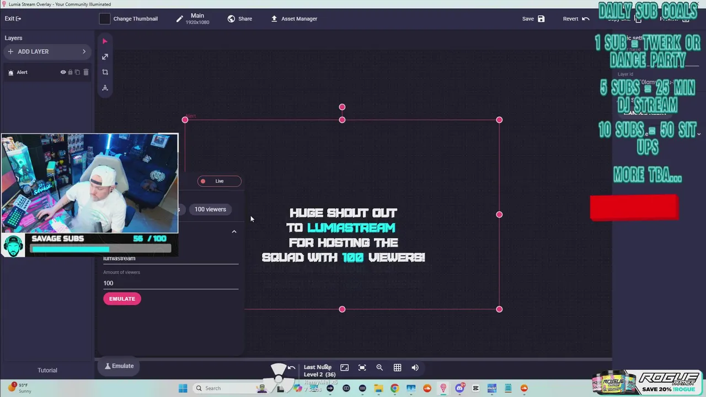Open Lumia Stream pin icon in taskbar
The width and height of the screenshot is (706, 397).
tap(443, 388)
